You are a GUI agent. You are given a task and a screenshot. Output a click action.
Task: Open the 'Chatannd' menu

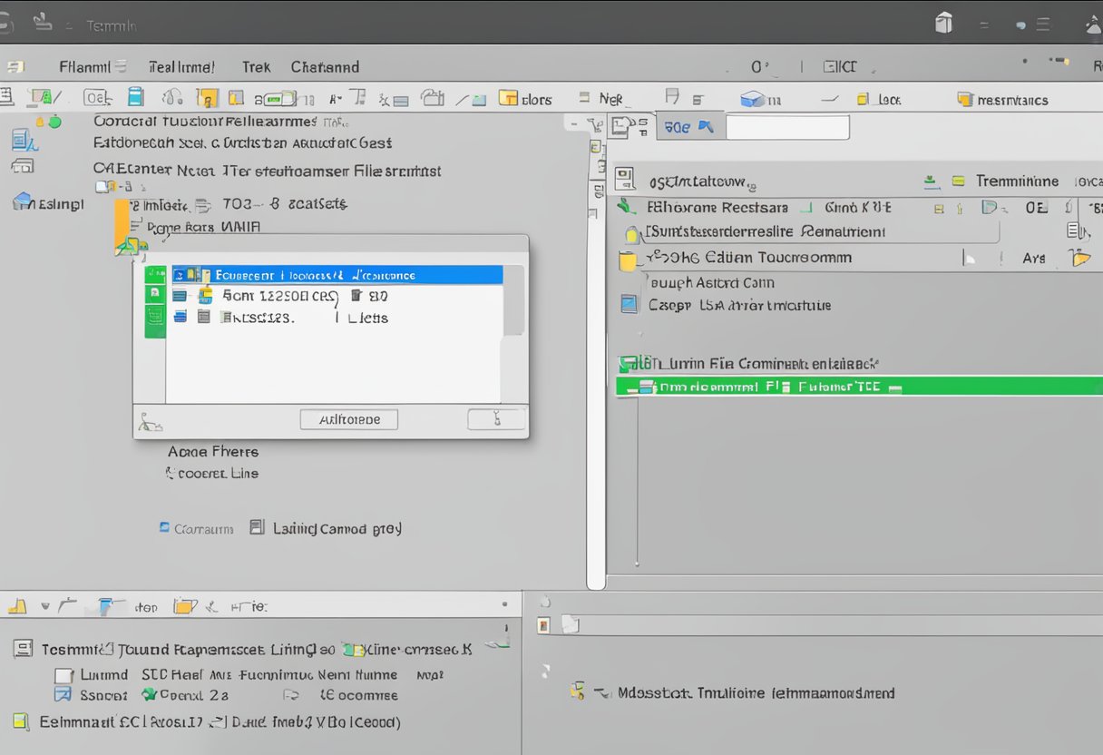[325, 67]
